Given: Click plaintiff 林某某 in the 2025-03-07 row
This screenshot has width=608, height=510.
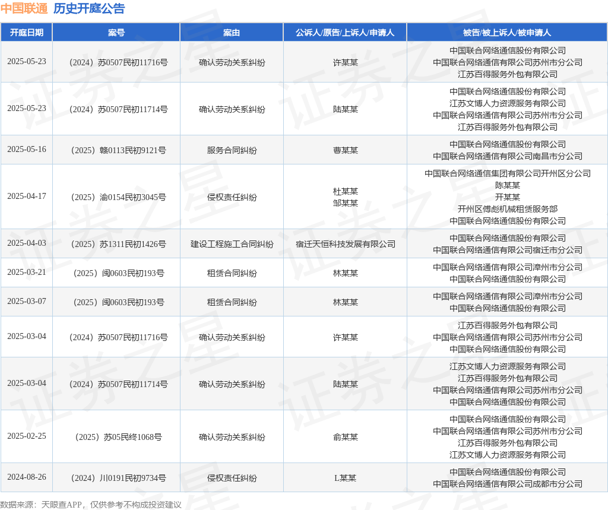Looking at the screenshot, I should [x=345, y=302].
